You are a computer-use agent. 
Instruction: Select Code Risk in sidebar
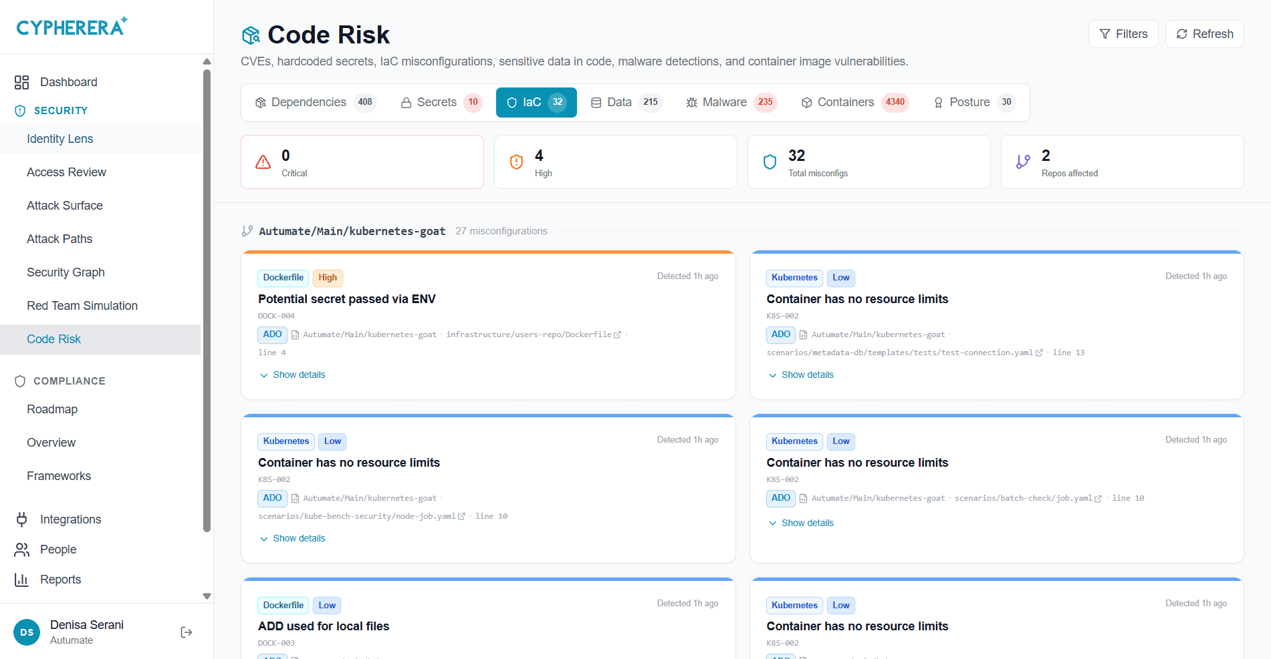pyautogui.click(x=100, y=339)
